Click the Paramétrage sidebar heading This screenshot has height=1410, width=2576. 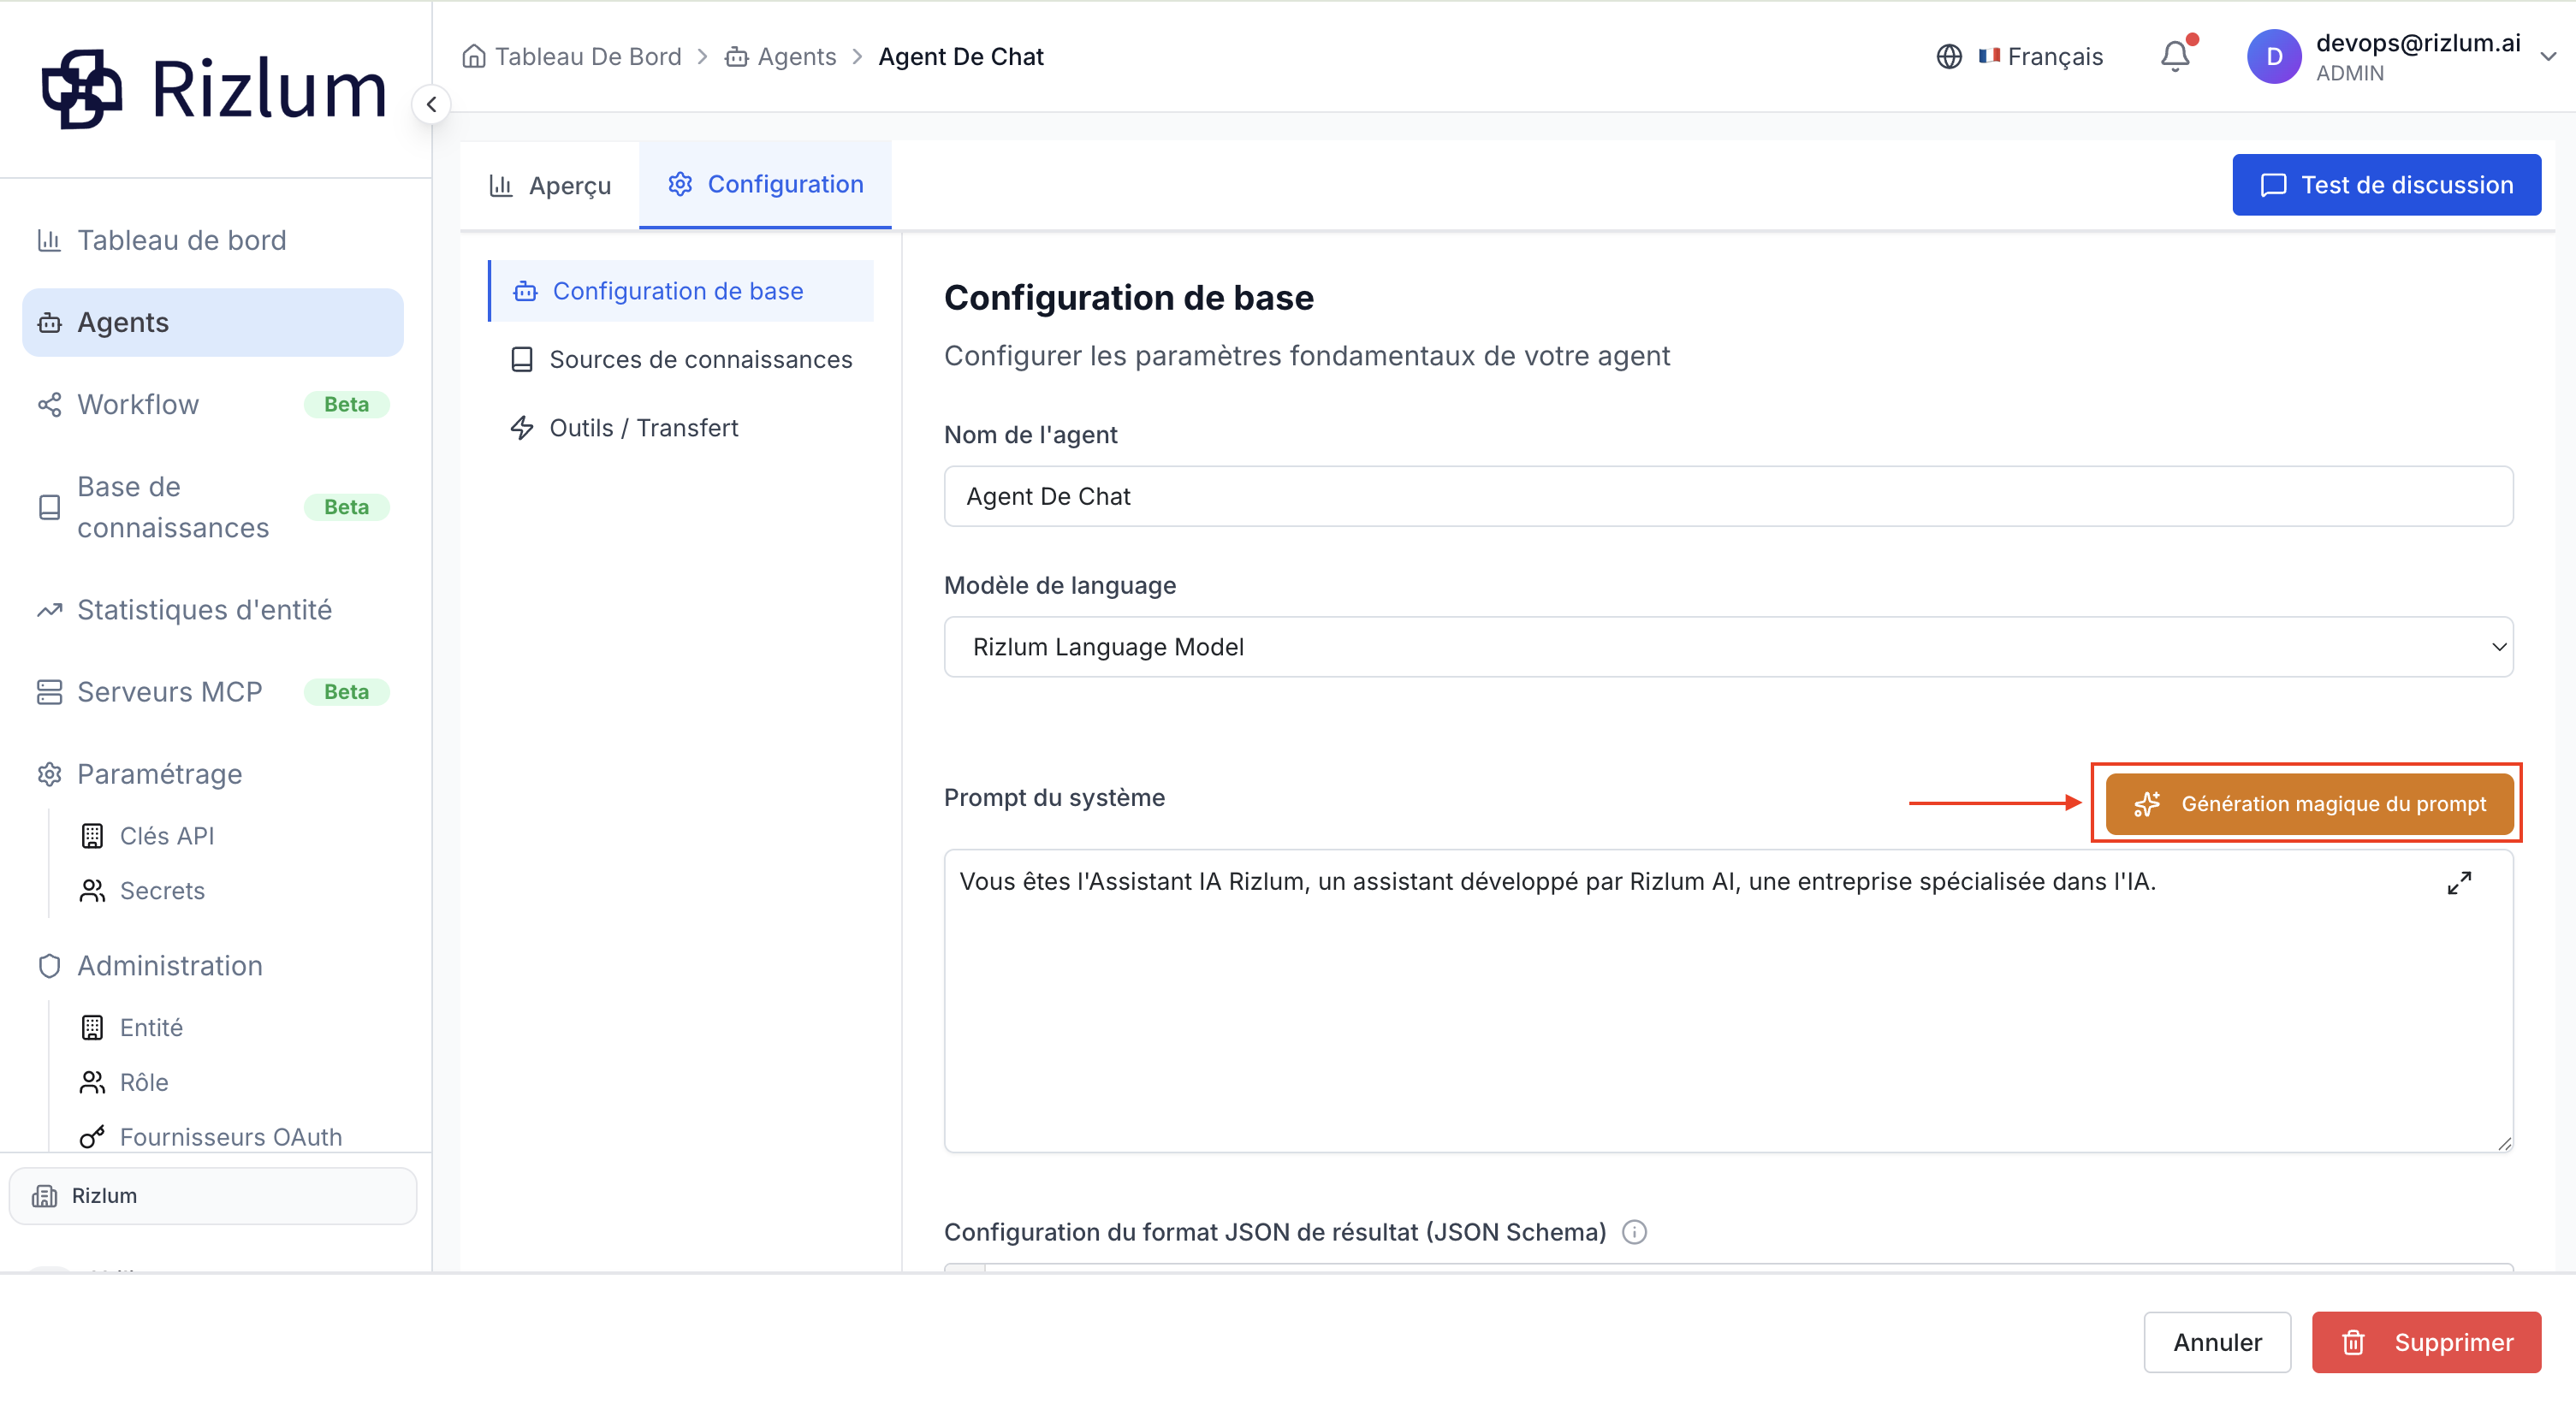pyautogui.click(x=160, y=774)
